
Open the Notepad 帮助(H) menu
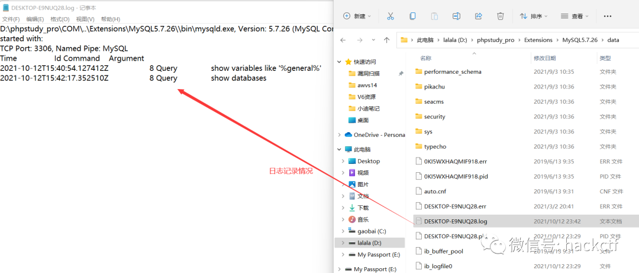(x=111, y=19)
